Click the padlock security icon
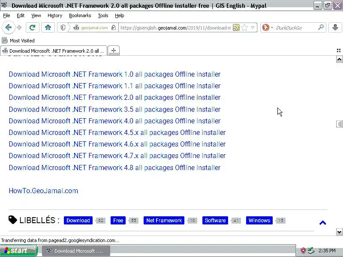 point(114,27)
